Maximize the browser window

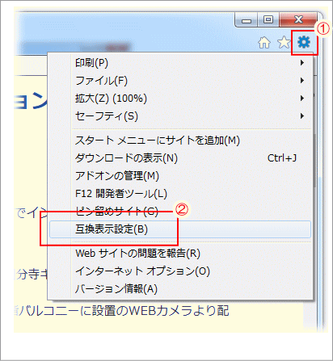click(268, 19)
